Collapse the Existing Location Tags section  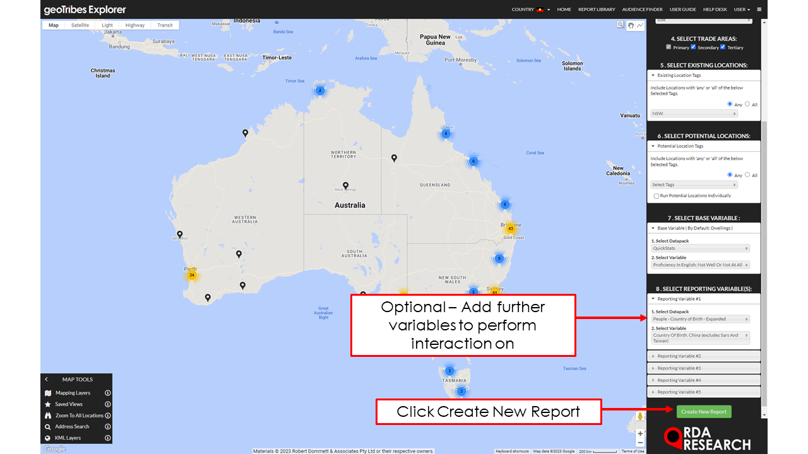(x=704, y=75)
